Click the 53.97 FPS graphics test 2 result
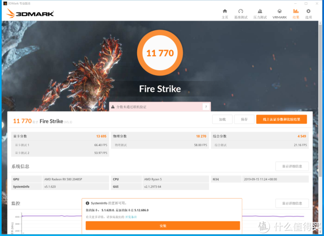324x236 pixels. 100,153
